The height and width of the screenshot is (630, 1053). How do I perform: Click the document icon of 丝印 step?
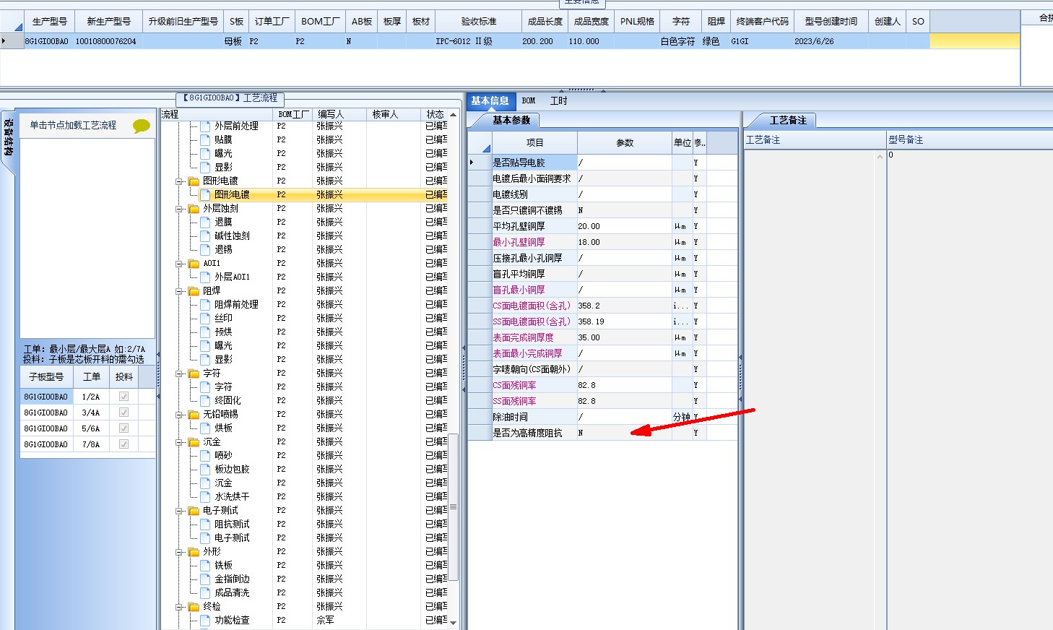(205, 318)
